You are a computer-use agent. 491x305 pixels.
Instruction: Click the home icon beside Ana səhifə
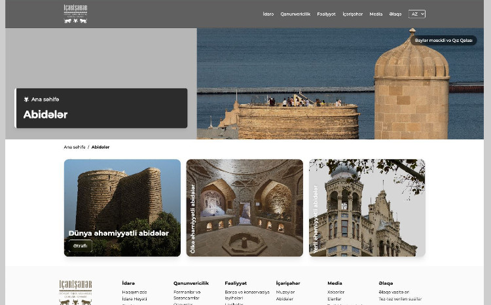pyautogui.click(x=27, y=99)
